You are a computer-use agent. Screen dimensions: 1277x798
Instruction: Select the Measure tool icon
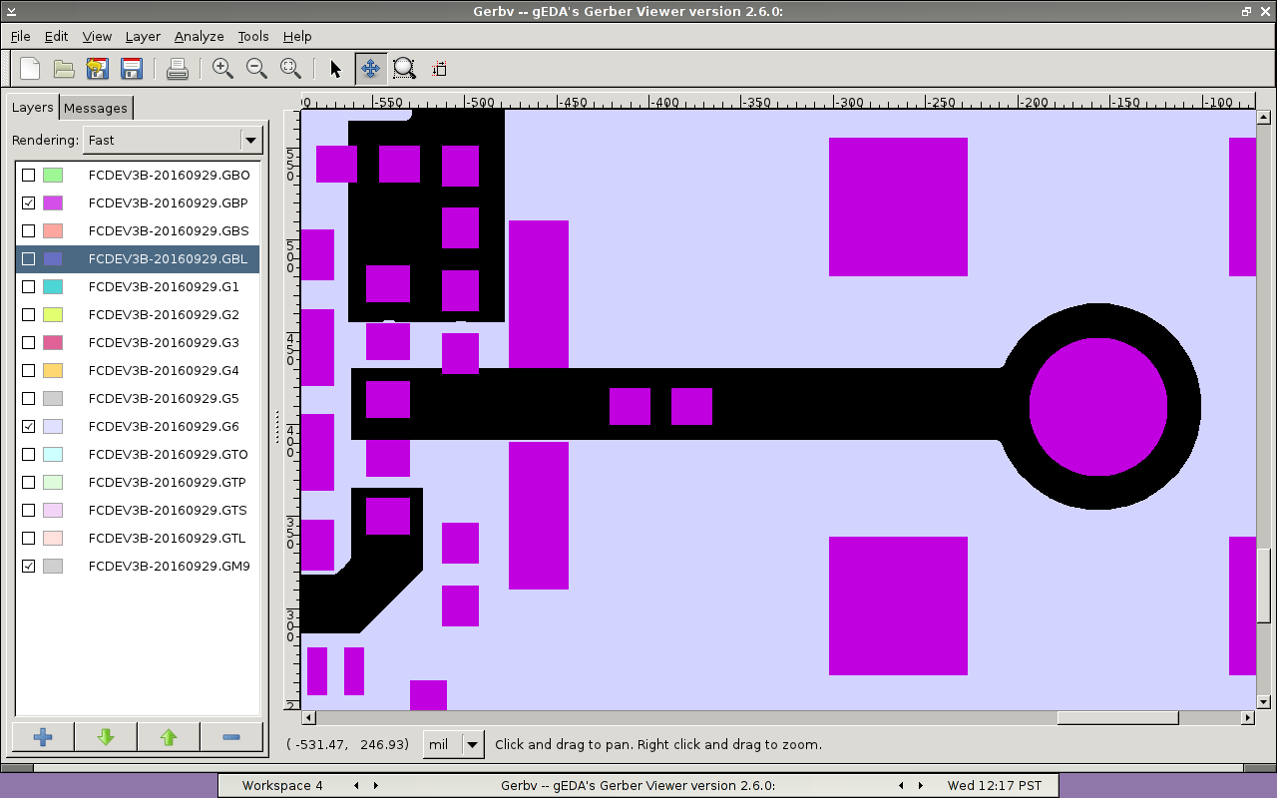click(439, 69)
